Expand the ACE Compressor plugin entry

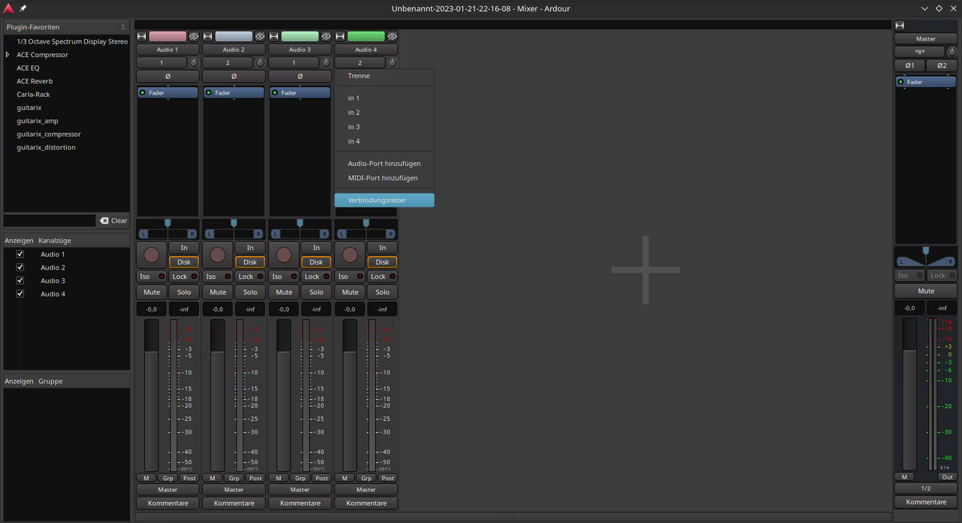click(x=8, y=55)
